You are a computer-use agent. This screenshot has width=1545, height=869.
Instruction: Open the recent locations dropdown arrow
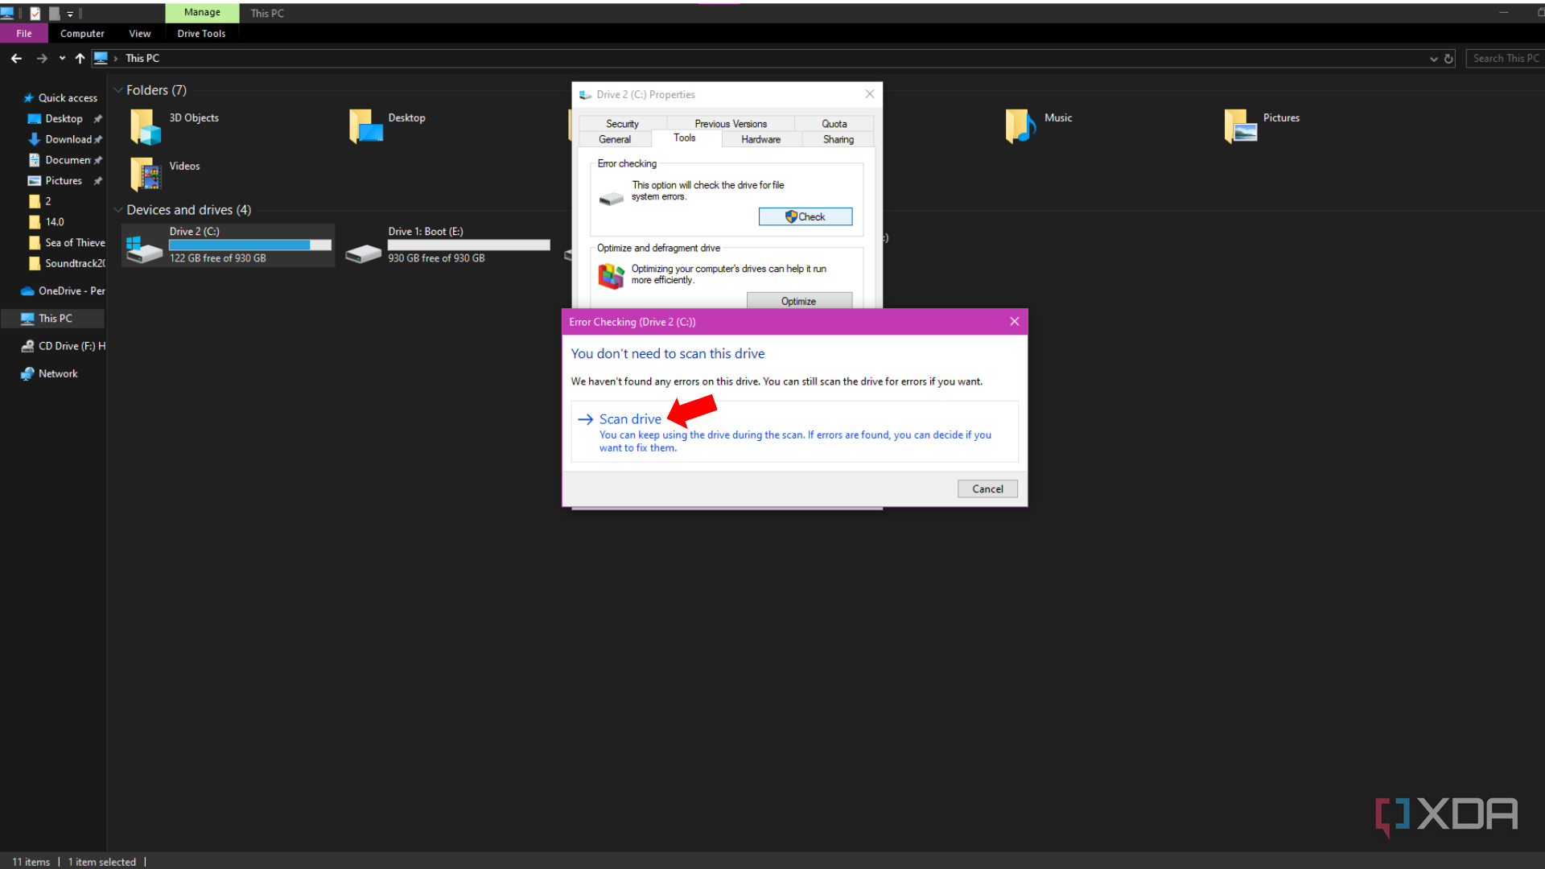pyautogui.click(x=62, y=58)
